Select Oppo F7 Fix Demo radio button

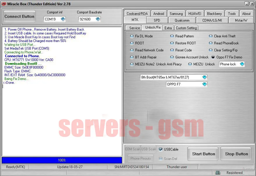point(213,57)
